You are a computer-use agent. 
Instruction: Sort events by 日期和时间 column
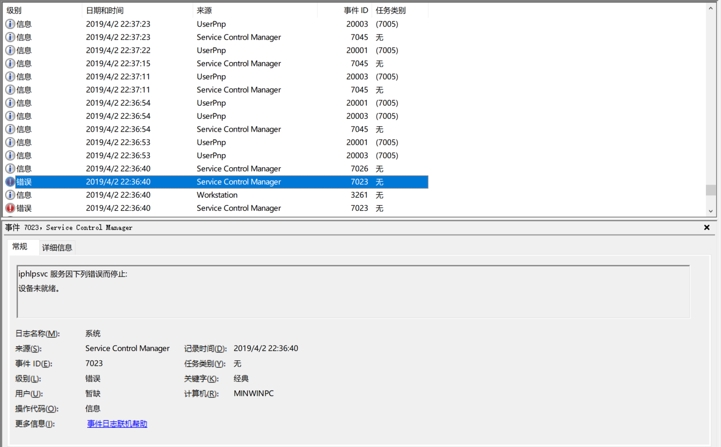click(105, 11)
